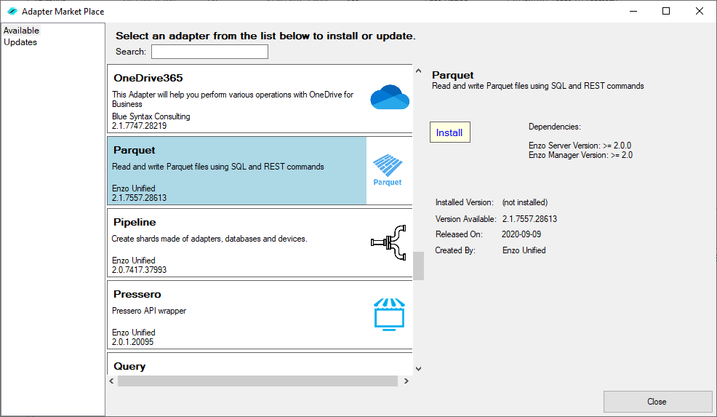Click the Pipeline pipes icon
Screen dimensions: 717x417
click(389, 242)
